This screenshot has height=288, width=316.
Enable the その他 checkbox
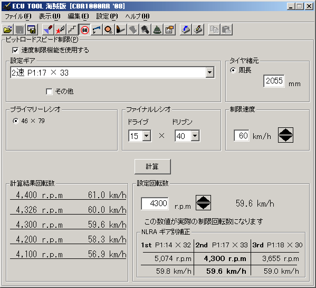(49, 91)
